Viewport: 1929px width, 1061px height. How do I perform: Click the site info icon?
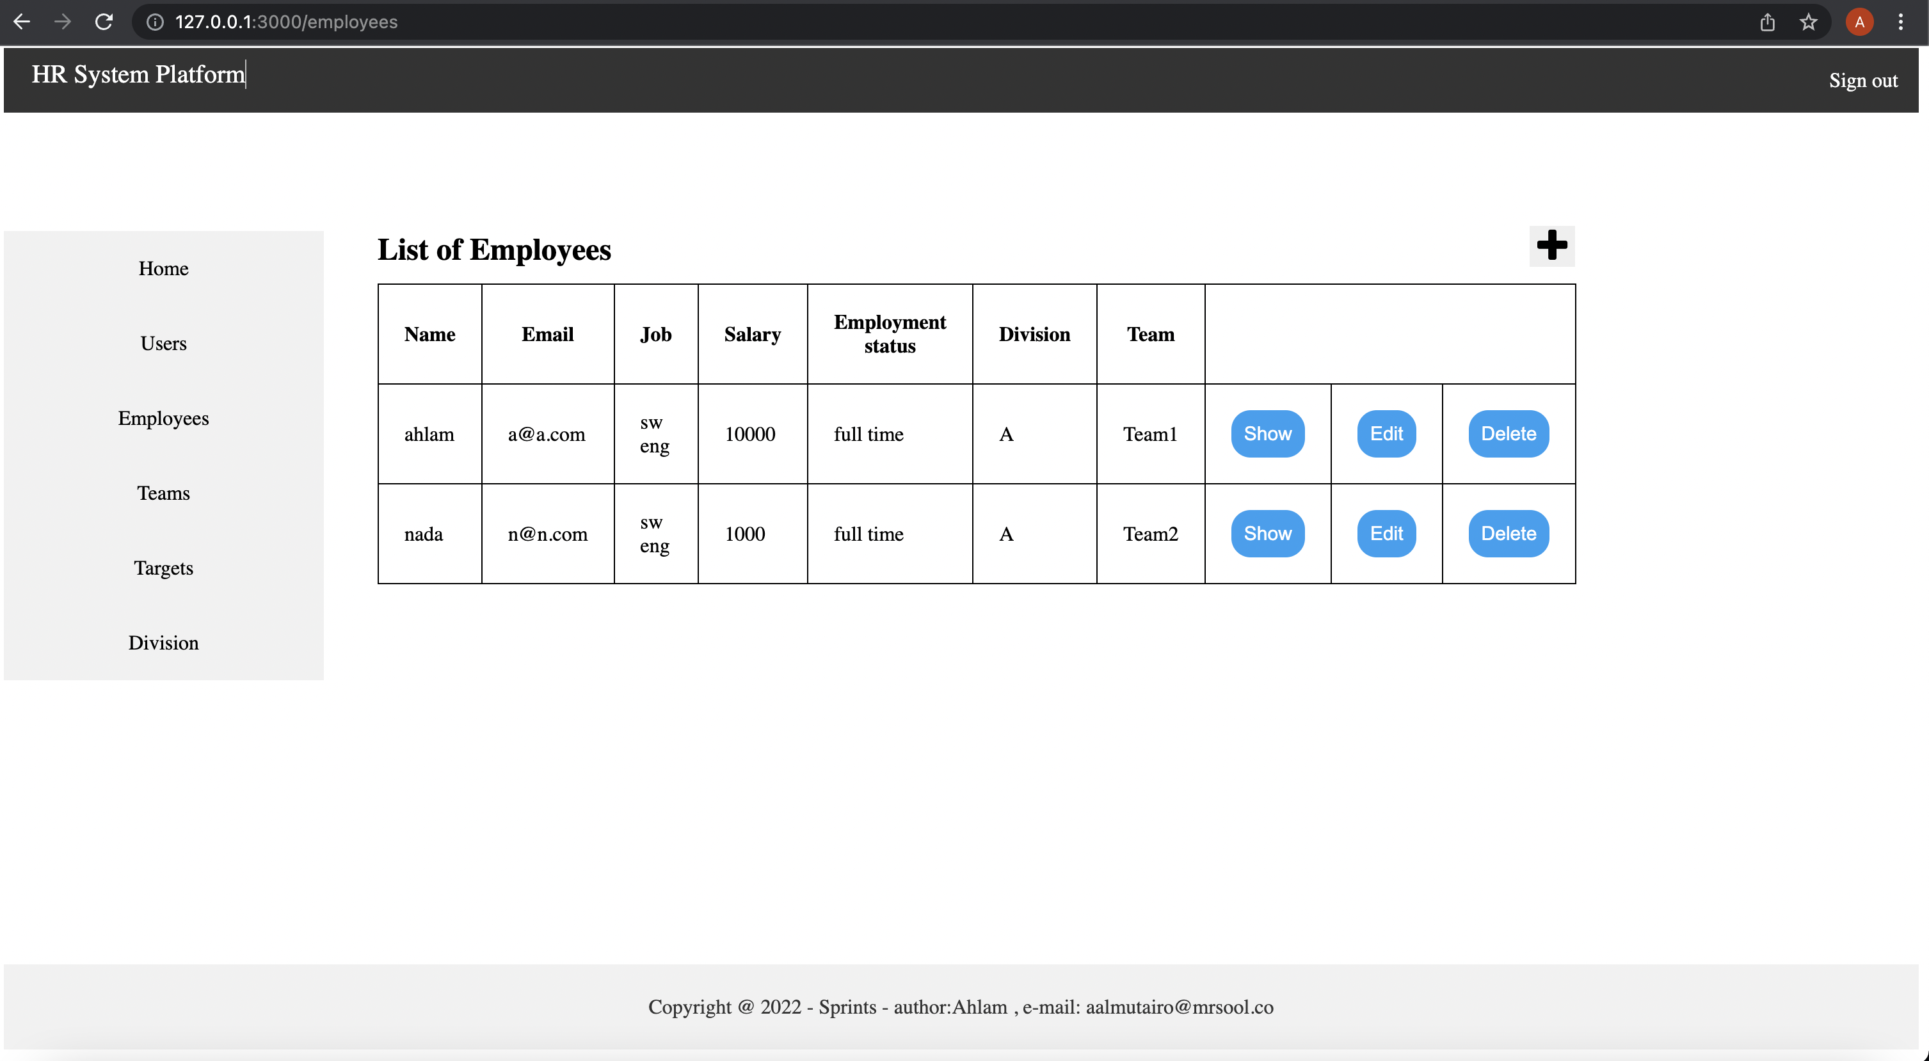(155, 22)
